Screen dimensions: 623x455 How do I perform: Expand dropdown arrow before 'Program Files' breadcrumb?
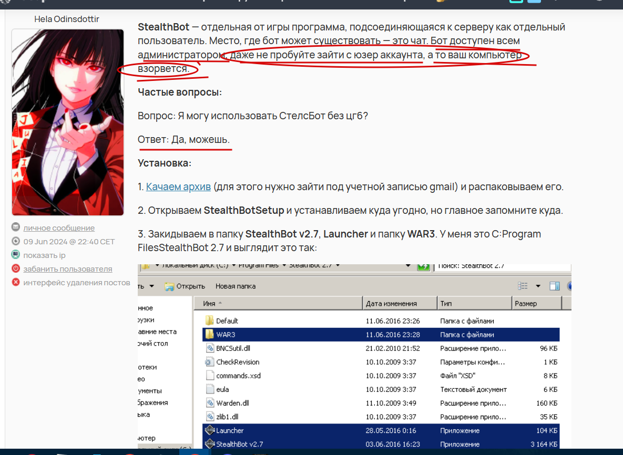(x=233, y=266)
